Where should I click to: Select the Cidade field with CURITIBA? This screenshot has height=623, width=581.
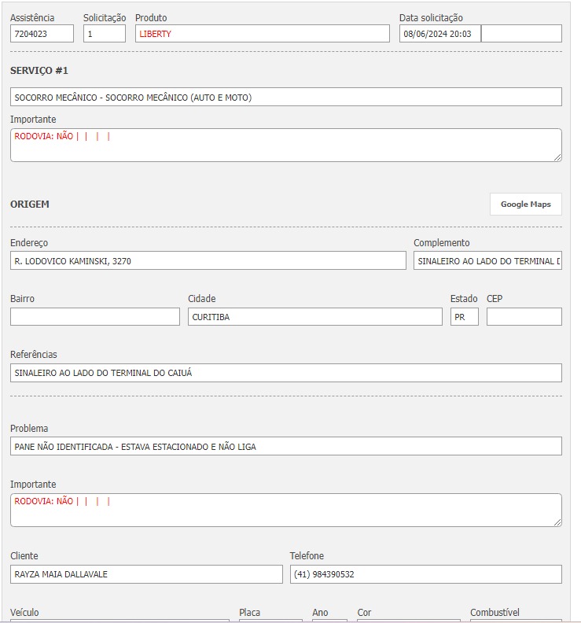point(314,316)
